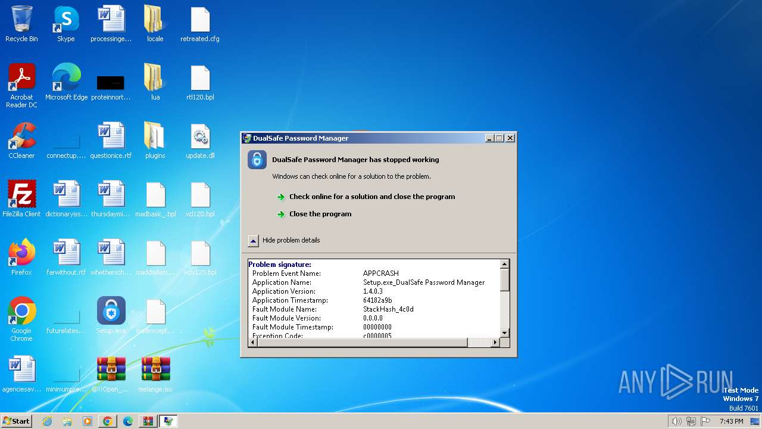Select the melange.iso archive icon
The width and height of the screenshot is (762, 429).
pos(156,374)
